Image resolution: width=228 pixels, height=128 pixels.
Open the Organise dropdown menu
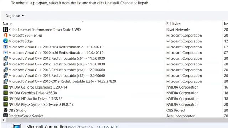tap(15, 16)
